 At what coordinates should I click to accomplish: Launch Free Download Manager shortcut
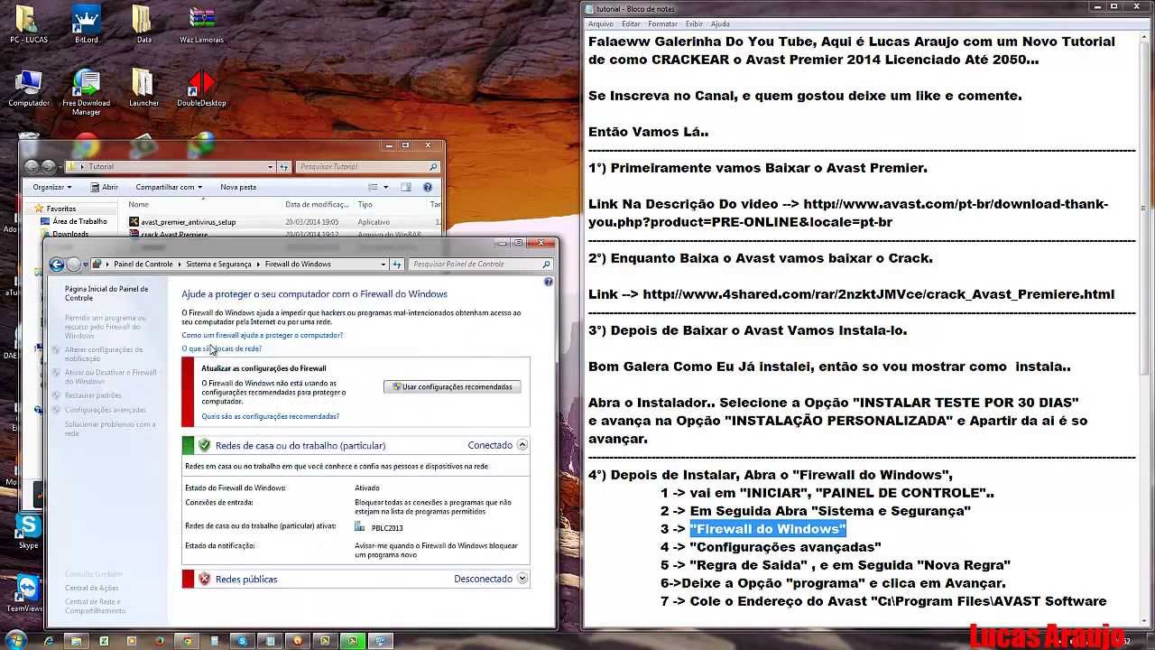[x=86, y=92]
